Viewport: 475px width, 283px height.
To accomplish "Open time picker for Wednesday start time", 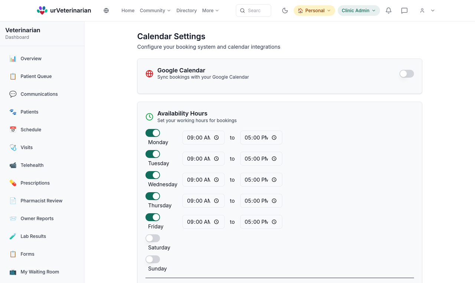I will click(216, 180).
